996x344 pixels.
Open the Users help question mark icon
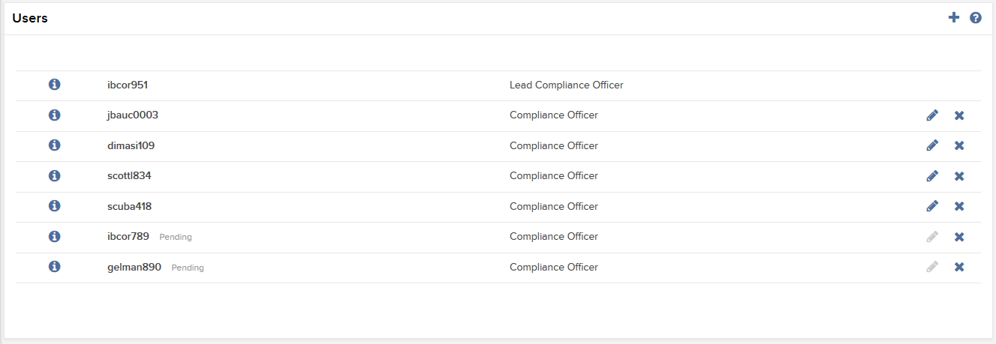point(976,17)
